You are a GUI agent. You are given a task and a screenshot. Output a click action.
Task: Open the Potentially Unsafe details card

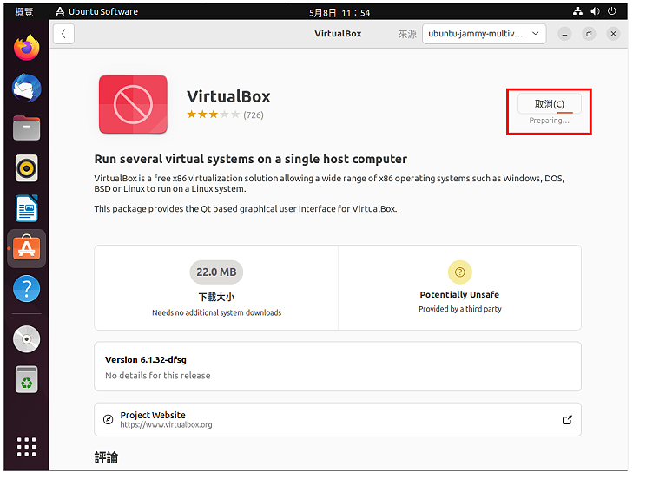coord(460,287)
